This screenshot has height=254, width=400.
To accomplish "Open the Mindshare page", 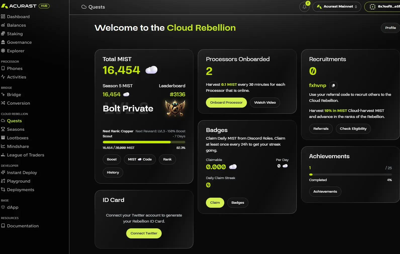I will tap(18, 146).
